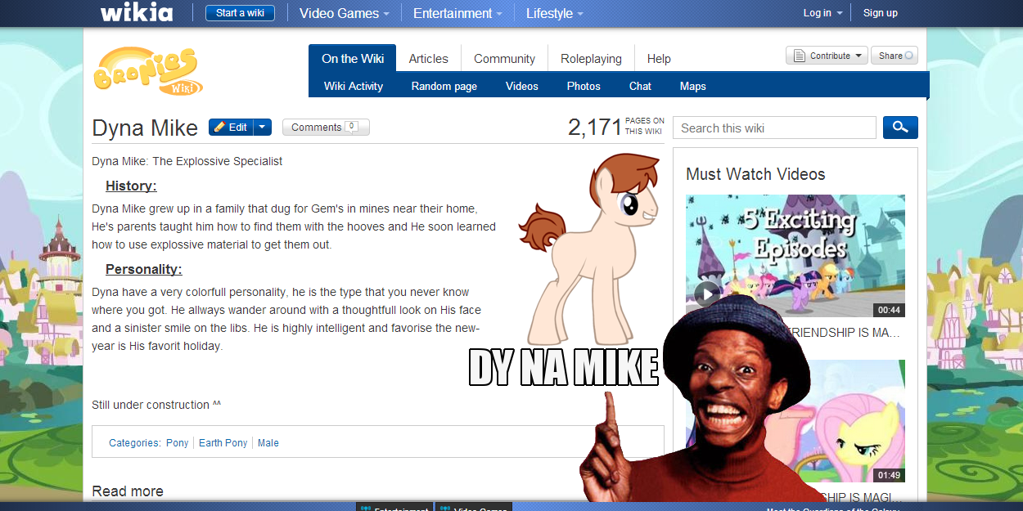
Task: Click the wikia logo in header
Action: 137,13
